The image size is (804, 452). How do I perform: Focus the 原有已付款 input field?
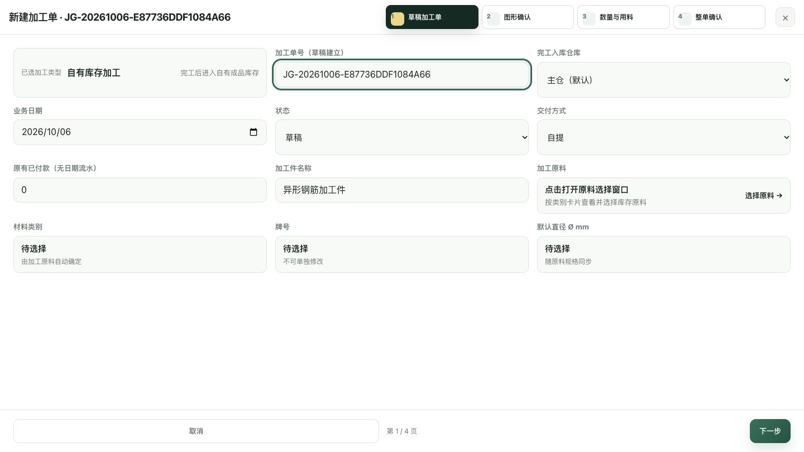(x=140, y=190)
